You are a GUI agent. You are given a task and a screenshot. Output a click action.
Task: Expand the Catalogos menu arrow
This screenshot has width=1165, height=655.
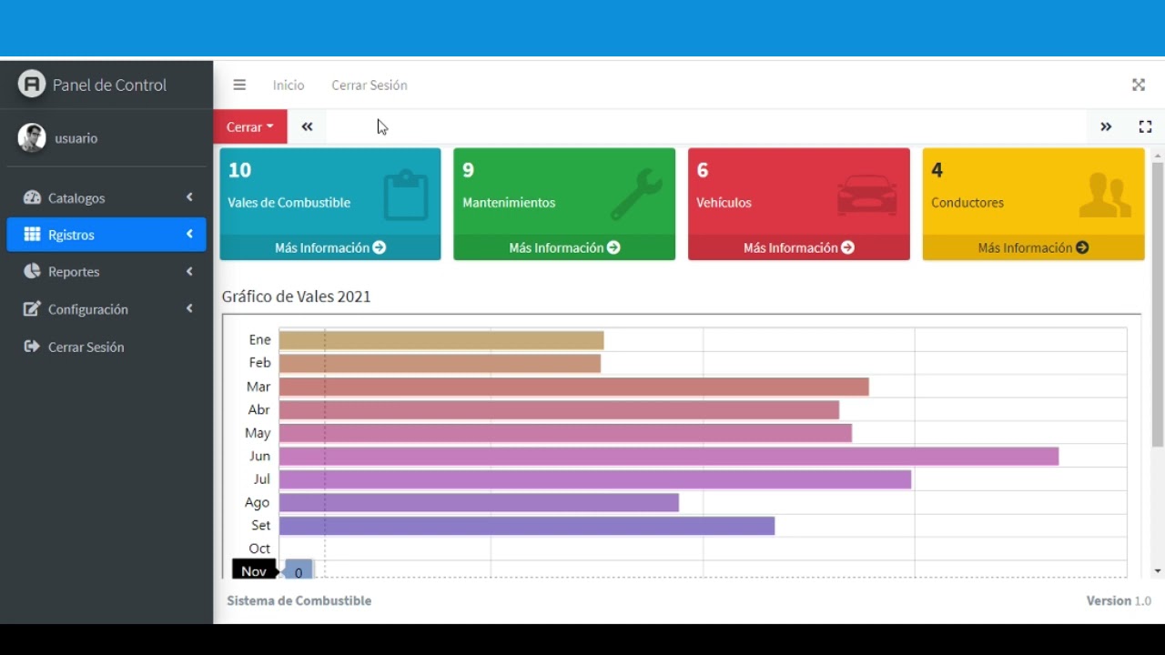(189, 197)
